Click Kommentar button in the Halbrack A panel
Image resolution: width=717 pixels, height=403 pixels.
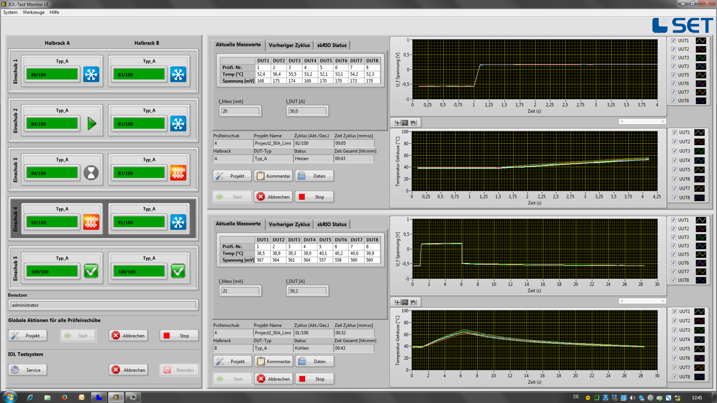(273, 176)
